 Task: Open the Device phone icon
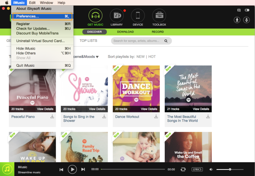138,16
